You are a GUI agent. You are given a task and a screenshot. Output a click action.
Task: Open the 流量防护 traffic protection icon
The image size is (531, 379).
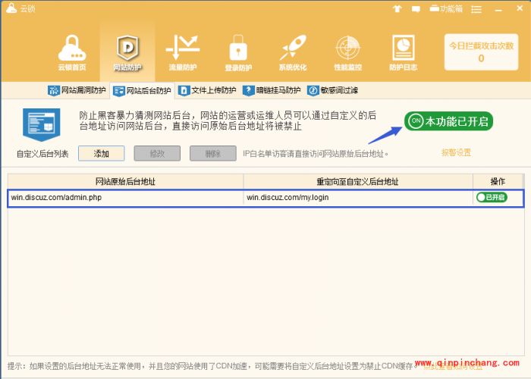(183, 52)
